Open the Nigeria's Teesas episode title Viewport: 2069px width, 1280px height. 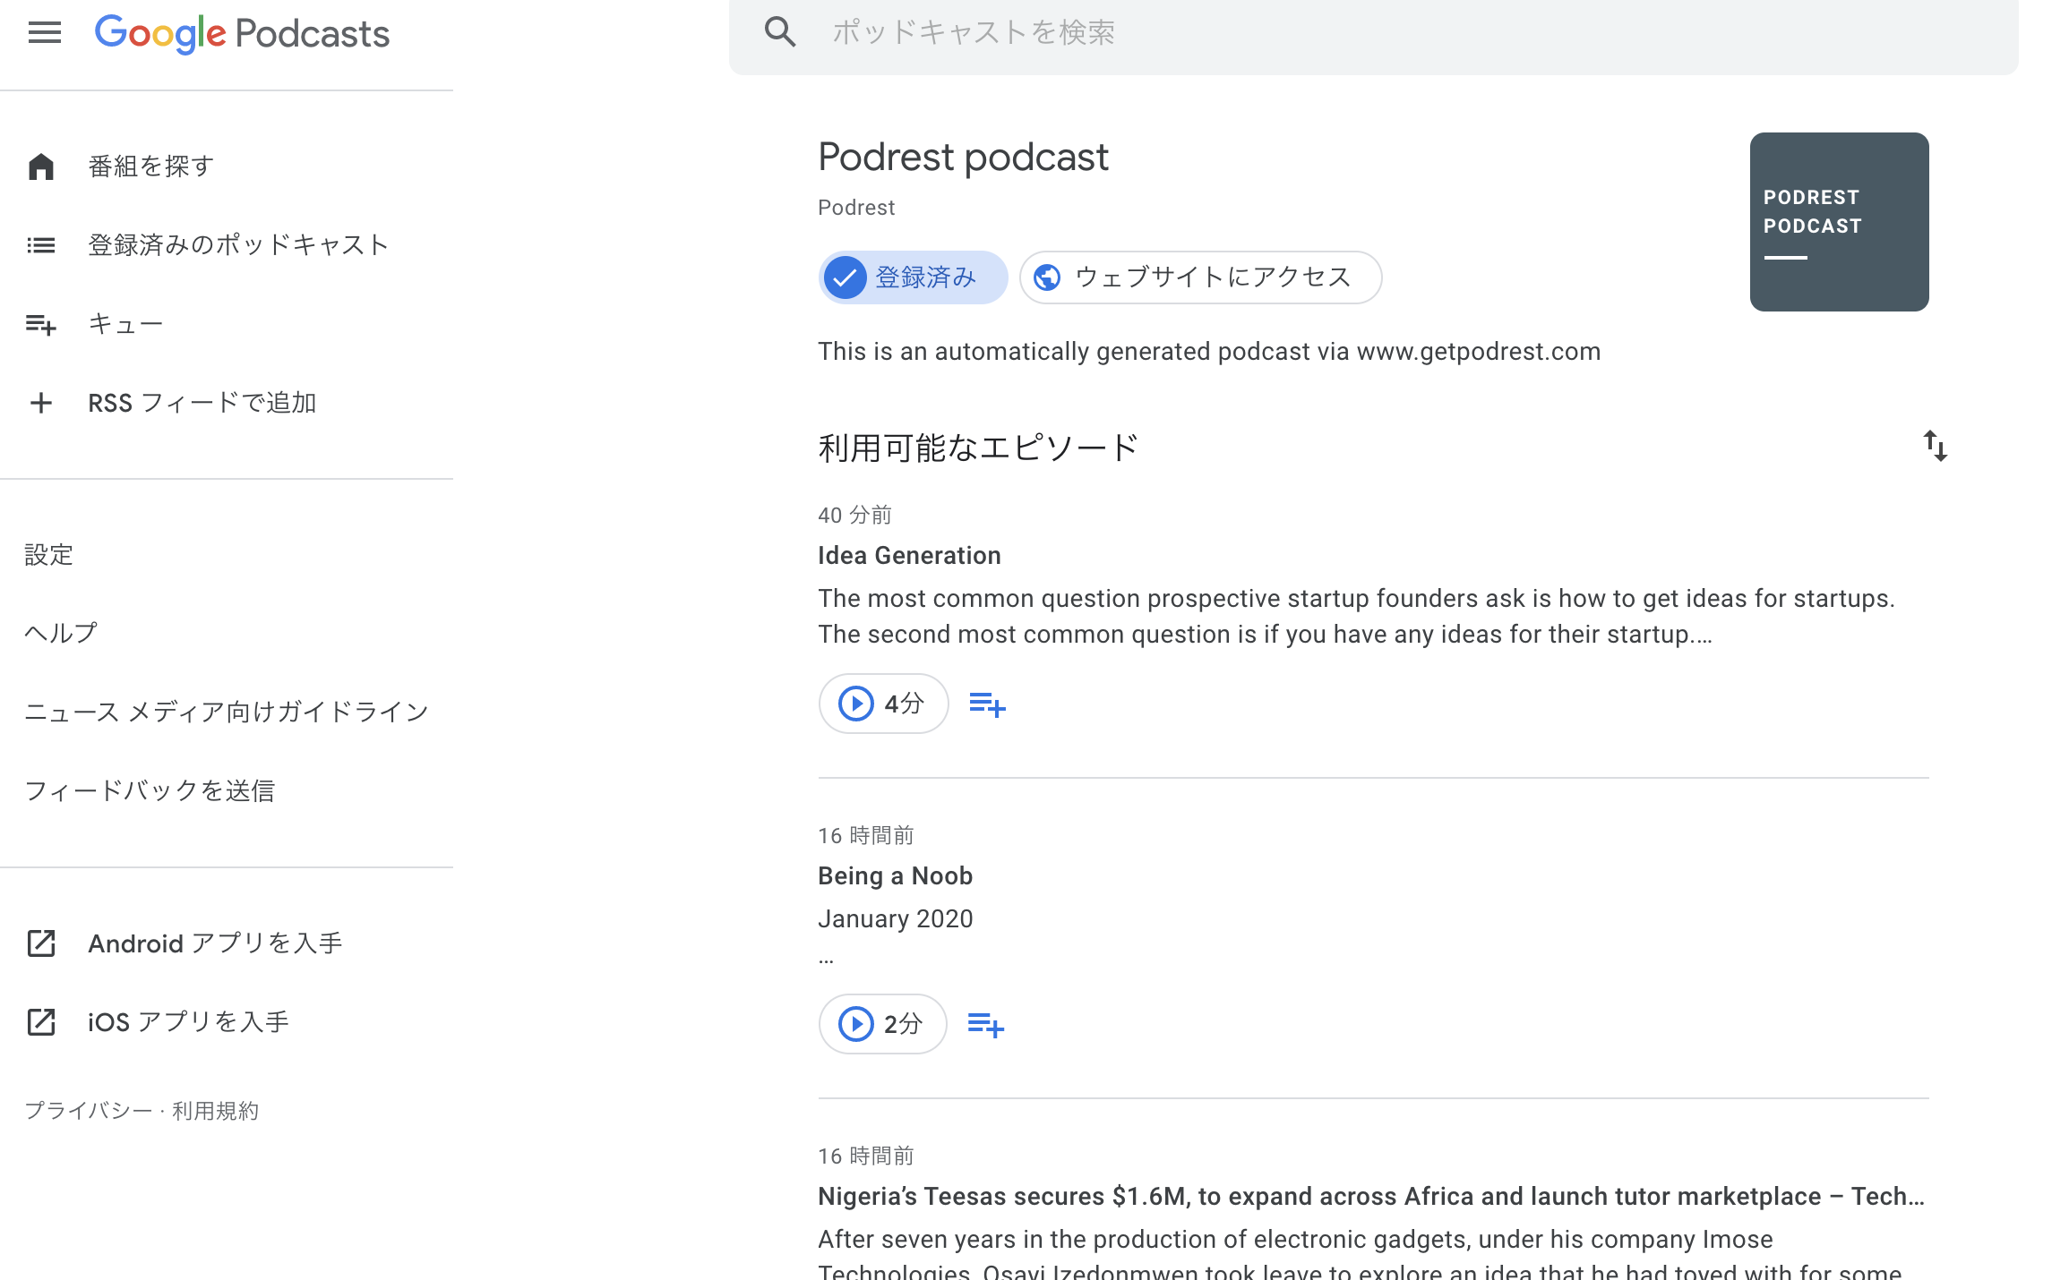click(1370, 1197)
